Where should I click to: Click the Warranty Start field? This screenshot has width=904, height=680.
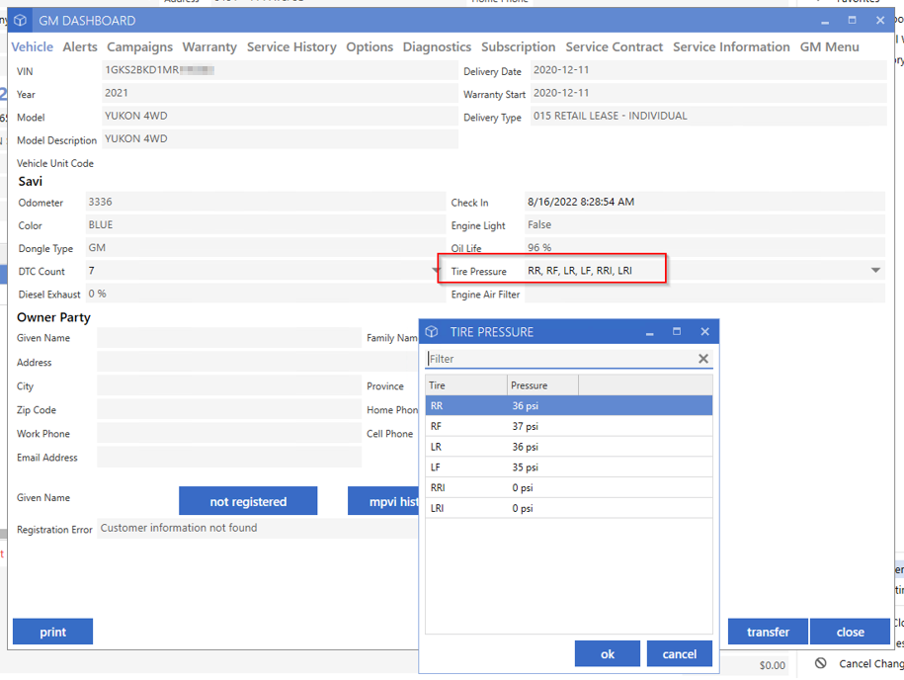coord(708,93)
